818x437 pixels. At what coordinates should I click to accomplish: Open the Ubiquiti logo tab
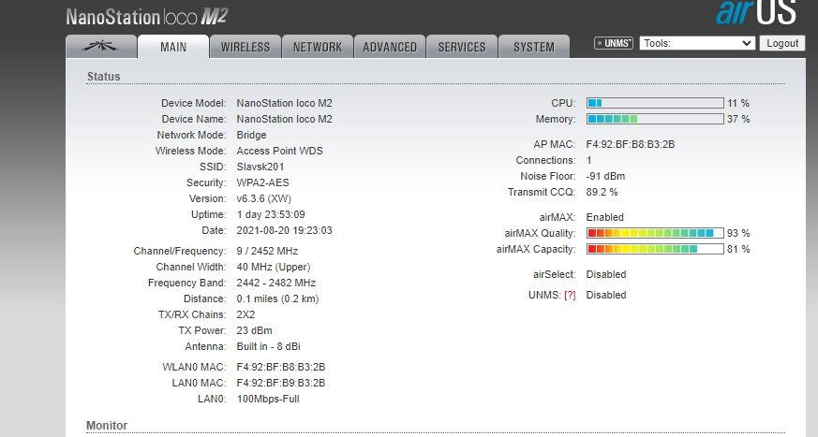coord(101,47)
